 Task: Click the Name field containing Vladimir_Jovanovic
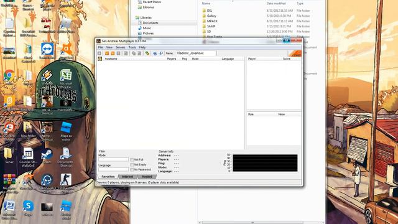[x=196, y=54]
